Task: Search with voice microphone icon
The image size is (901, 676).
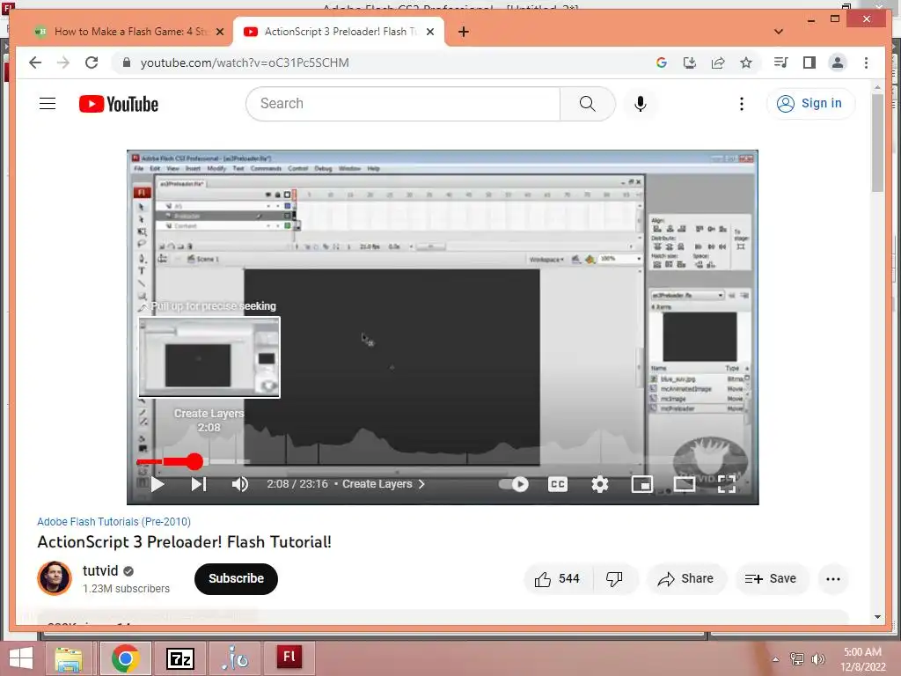Action: point(641,104)
